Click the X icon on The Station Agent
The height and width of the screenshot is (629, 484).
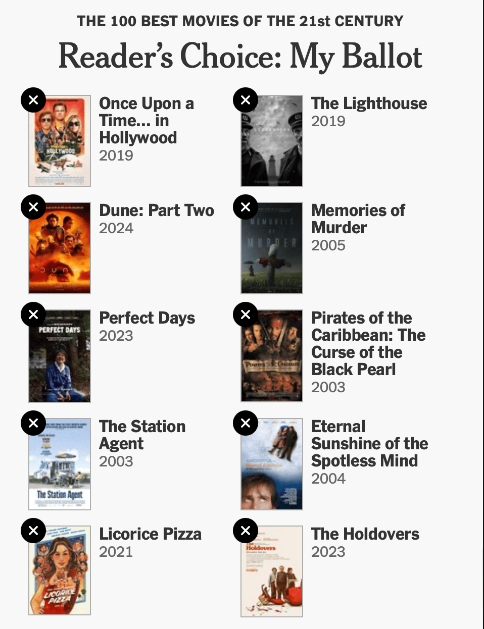[x=33, y=423]
